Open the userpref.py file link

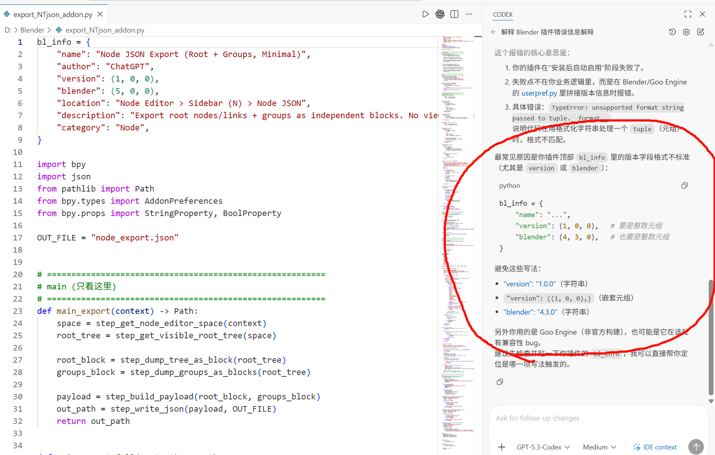click(x=539, y=93)
